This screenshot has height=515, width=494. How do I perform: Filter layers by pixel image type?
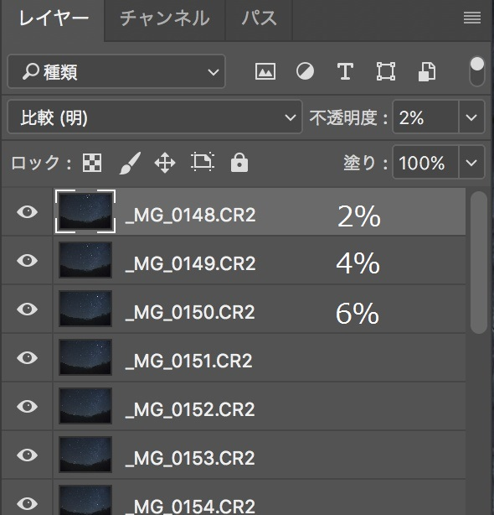pos(265,71)
